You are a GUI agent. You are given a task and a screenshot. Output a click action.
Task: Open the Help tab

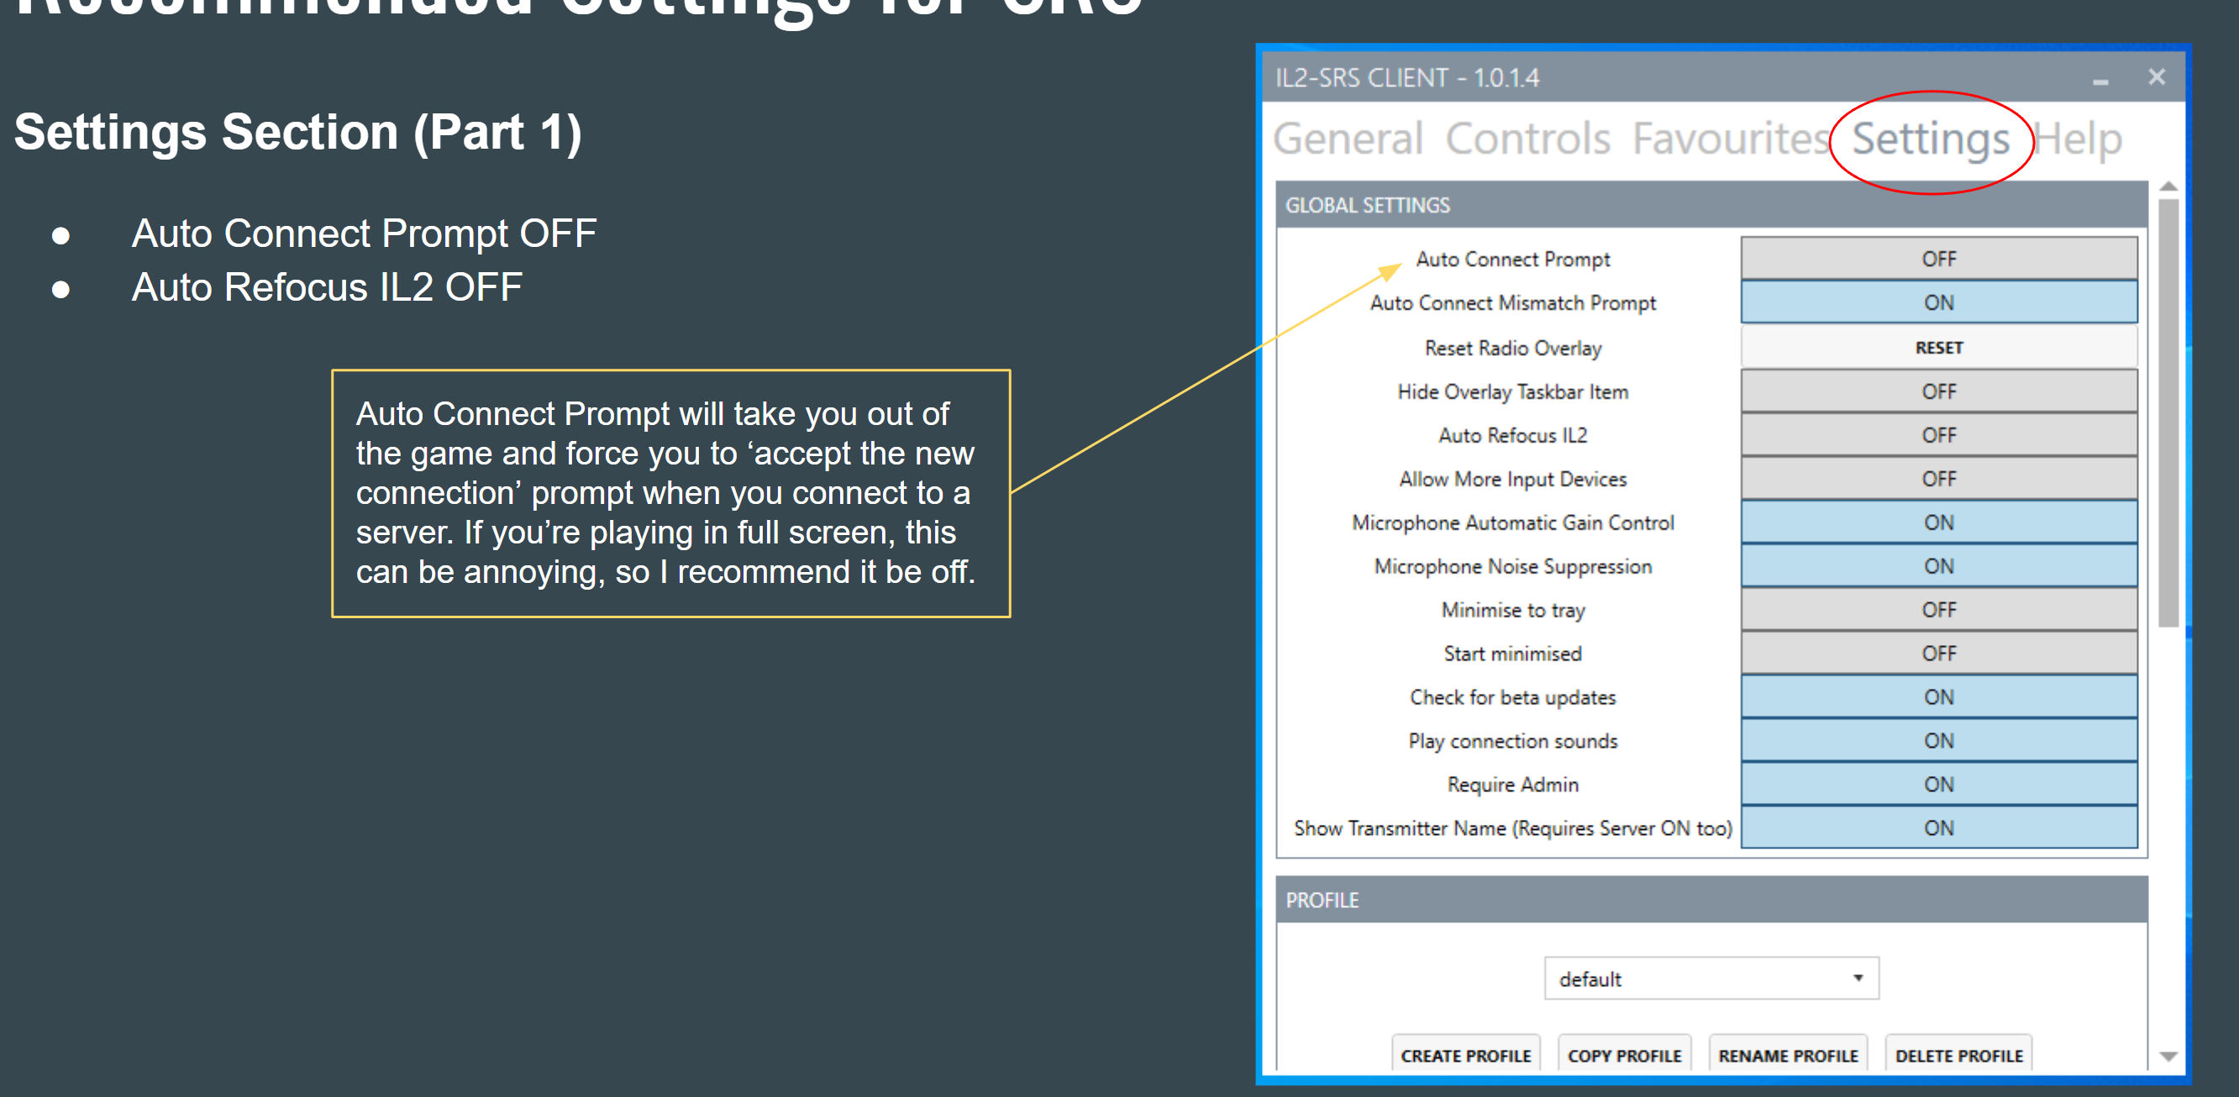[2079, 139]
